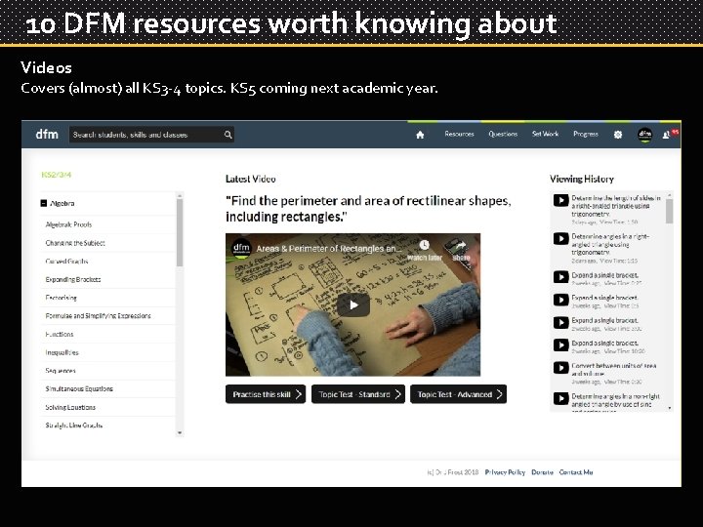Open the Progress menu

pyautogui.click(x=586, y=134)
